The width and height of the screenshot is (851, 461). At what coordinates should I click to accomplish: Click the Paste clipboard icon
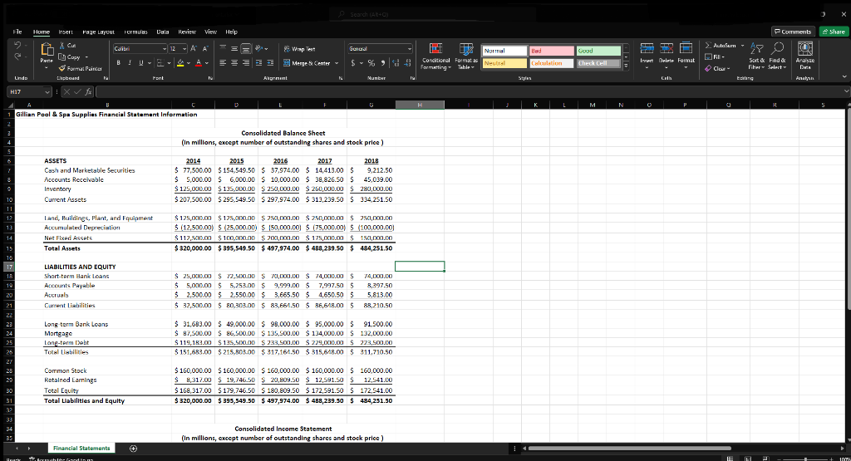[x=47, y=51]
